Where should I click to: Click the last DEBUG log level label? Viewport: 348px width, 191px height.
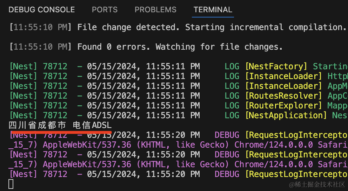coord(227,174)
